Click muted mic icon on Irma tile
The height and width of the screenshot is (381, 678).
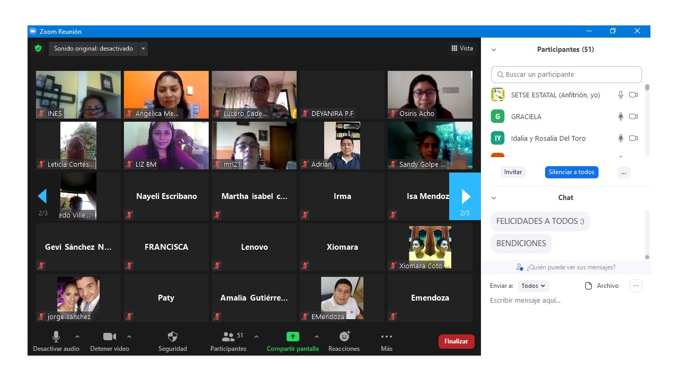pos(305,215)
